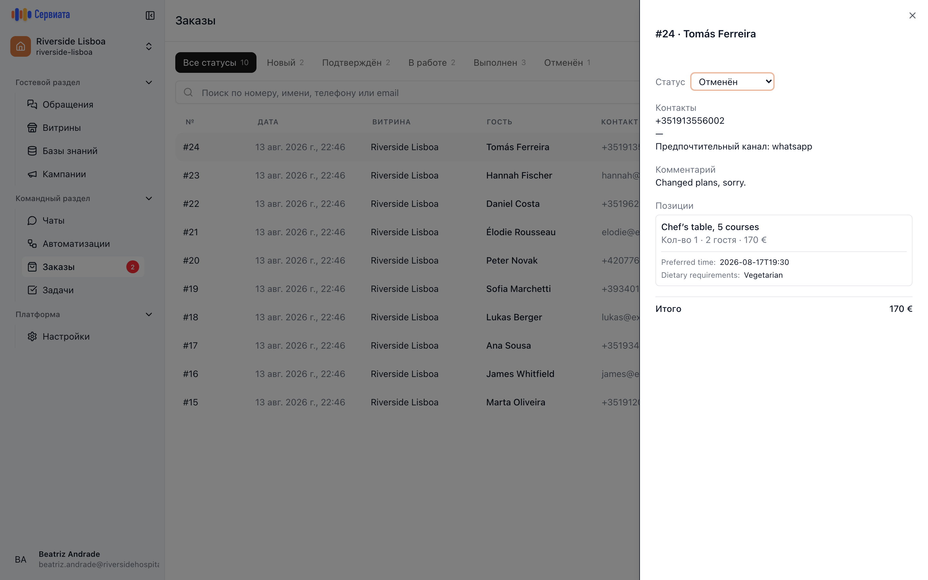Image resolution: width=928 pixels, height=580 pixels.
Task: Open the Базы знаний database icon
Action: pyautogui.click(x=32, y=151)
